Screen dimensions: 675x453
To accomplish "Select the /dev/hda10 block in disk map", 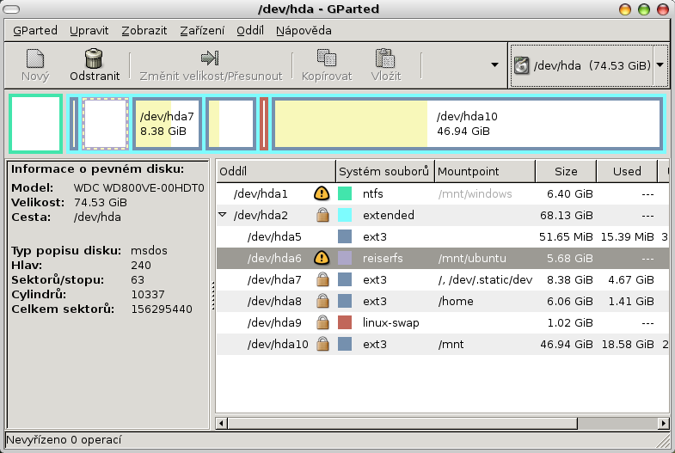I will pos(468,124).
